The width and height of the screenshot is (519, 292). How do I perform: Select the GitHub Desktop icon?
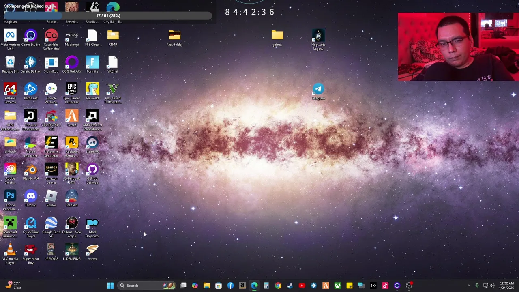point(92,174)
